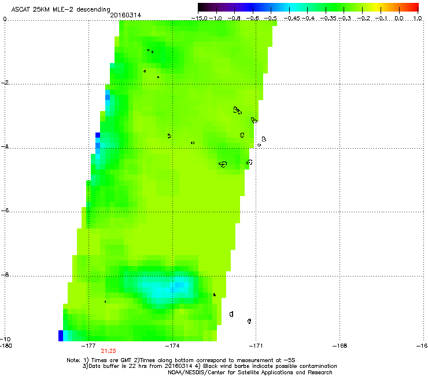Click the color bar label "0.0"

(x=399, y=19)
